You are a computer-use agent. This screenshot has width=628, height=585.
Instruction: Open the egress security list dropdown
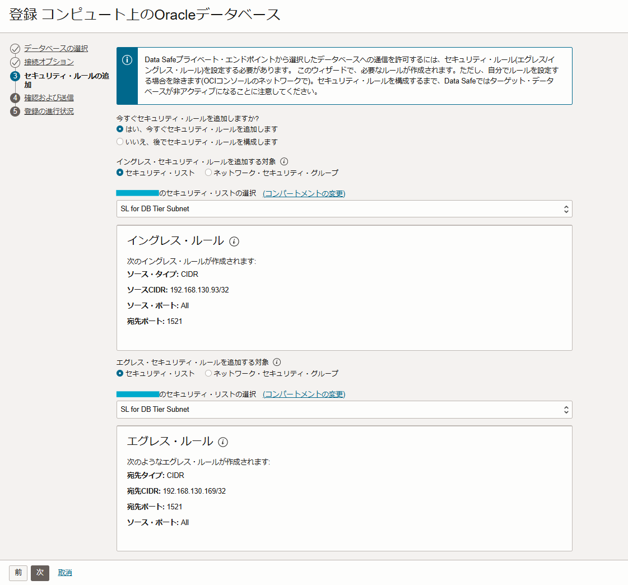[343, 410]
